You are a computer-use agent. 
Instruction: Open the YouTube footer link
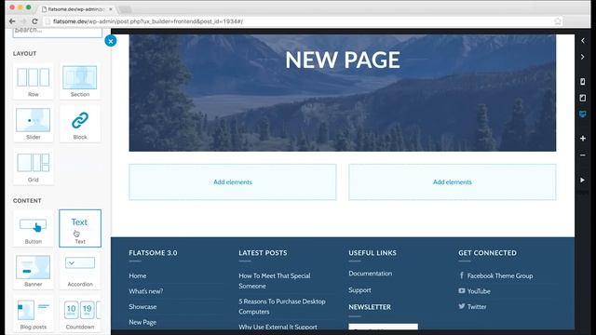tap(479, 291)
